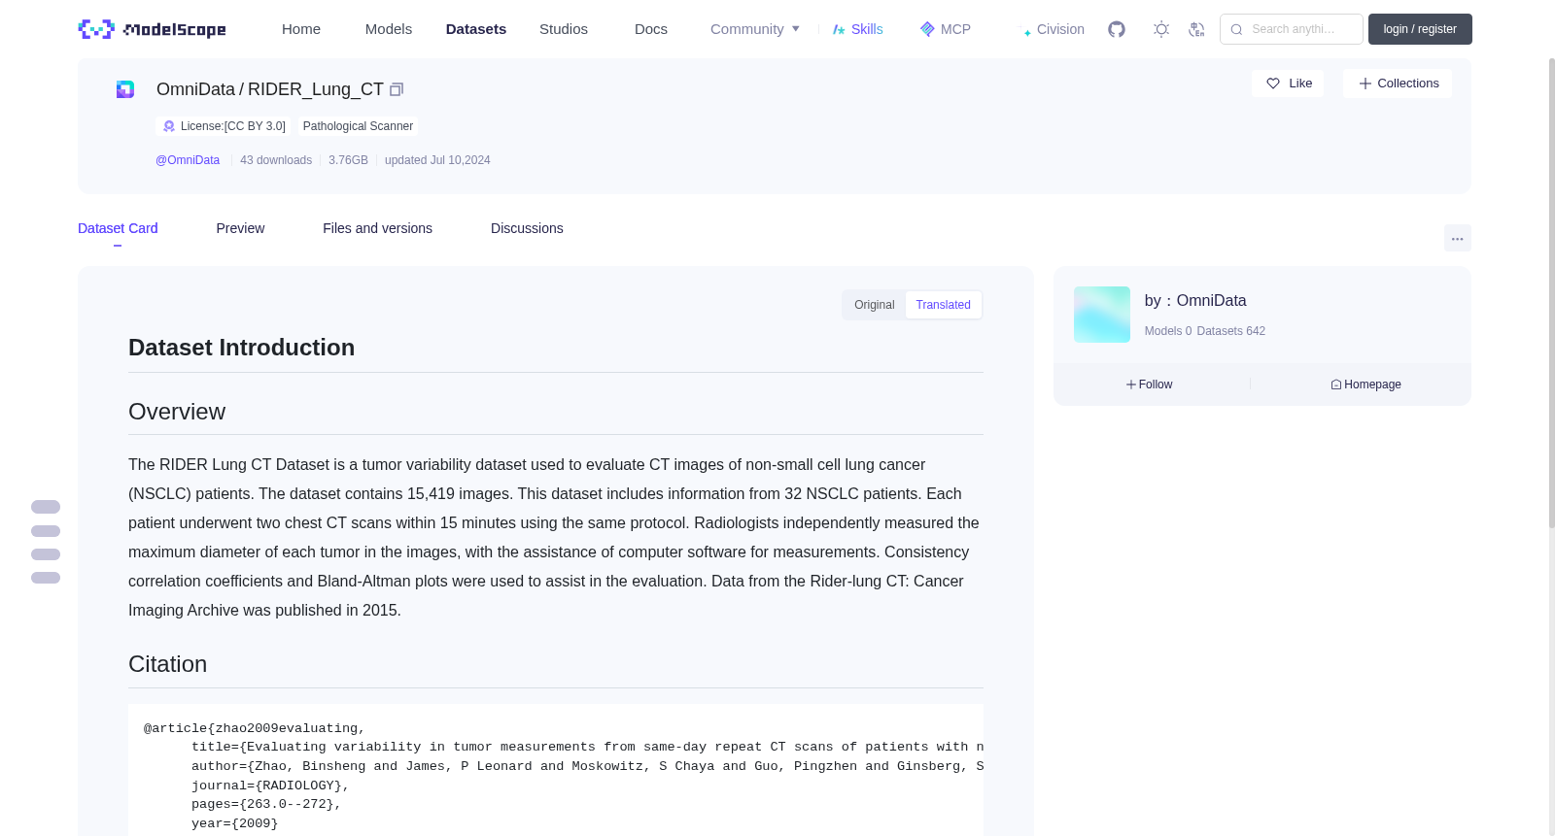This screenshot has height=836, width=1555.
Task: Click the @article{zhao2009evaluating, line
Action: point(255,728)
